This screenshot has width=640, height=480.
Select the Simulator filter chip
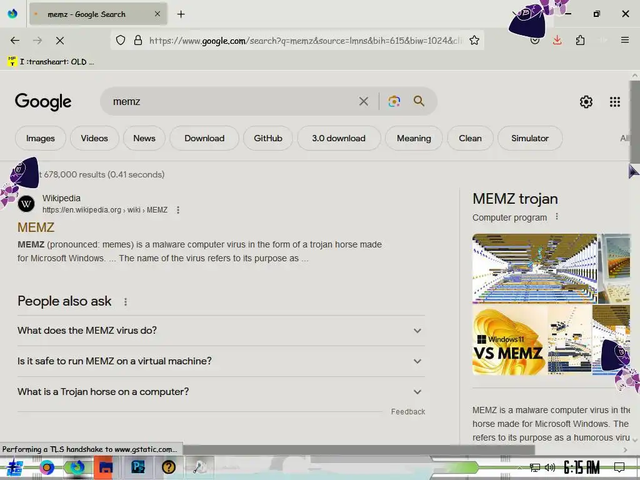(530, 138)
